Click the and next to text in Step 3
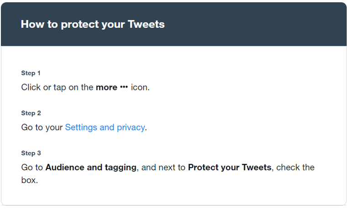 (x=163, y=167)
